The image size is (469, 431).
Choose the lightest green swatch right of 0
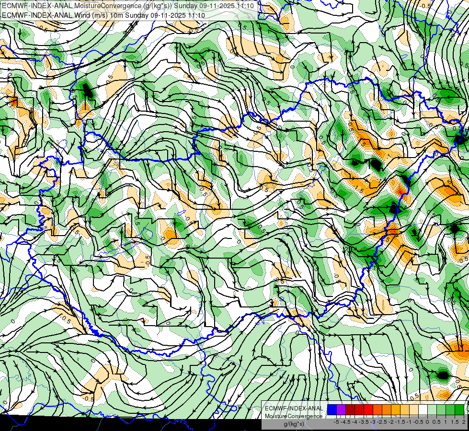tap(432, 409)
